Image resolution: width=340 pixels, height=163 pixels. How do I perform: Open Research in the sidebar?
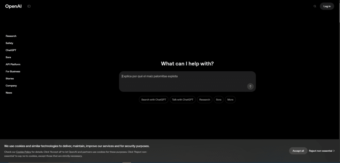pos(11,36)
